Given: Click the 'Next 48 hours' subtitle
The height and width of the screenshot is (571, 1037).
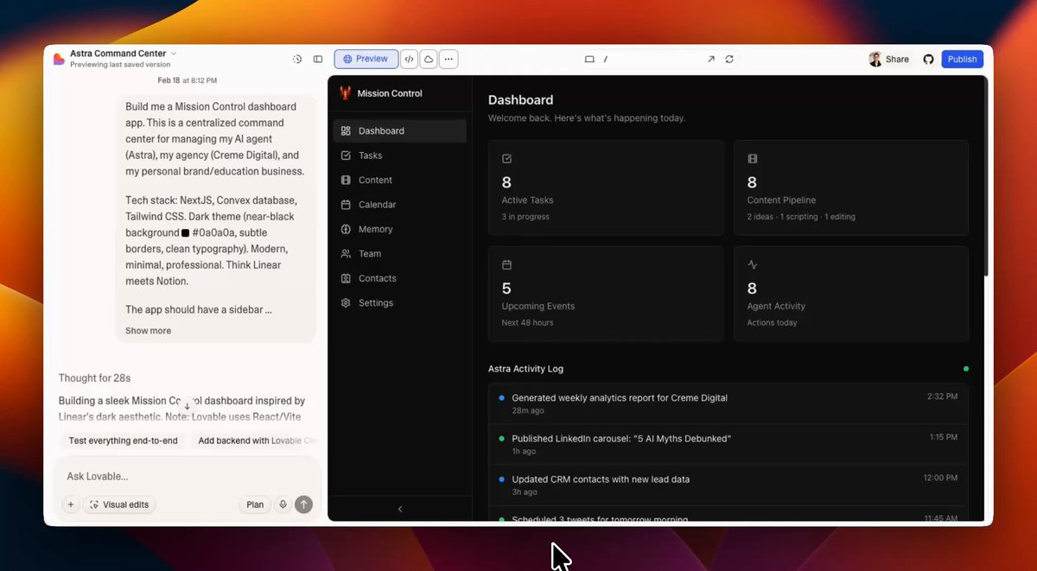Looking at the screenshot, I should (x=527, y=323).
